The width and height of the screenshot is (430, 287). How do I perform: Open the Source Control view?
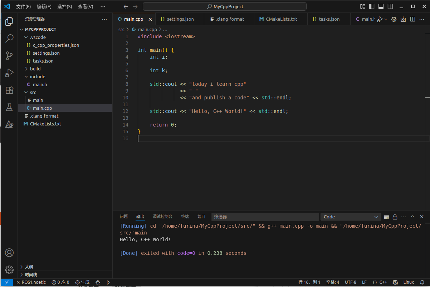(x=9, y=55)
